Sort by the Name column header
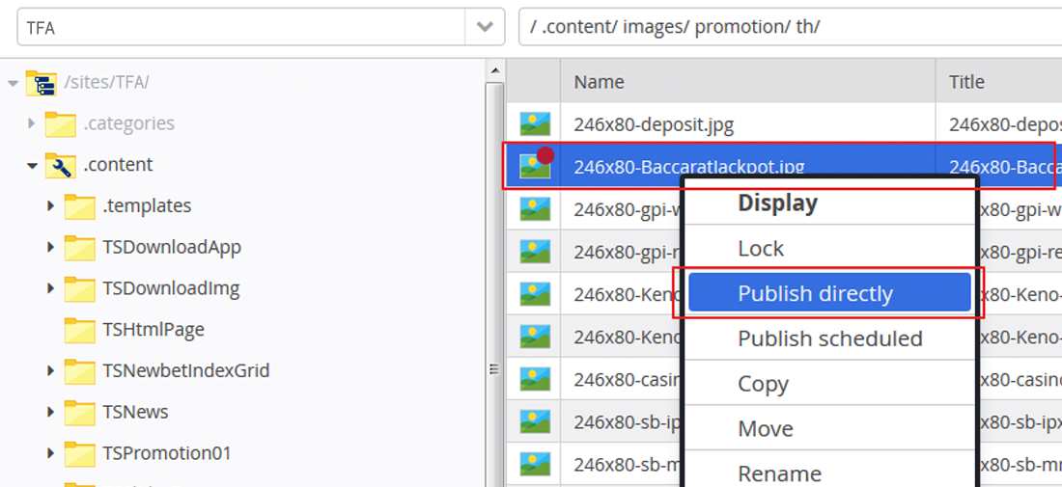This screenshot has width=1062, height=487. (747, 82)
